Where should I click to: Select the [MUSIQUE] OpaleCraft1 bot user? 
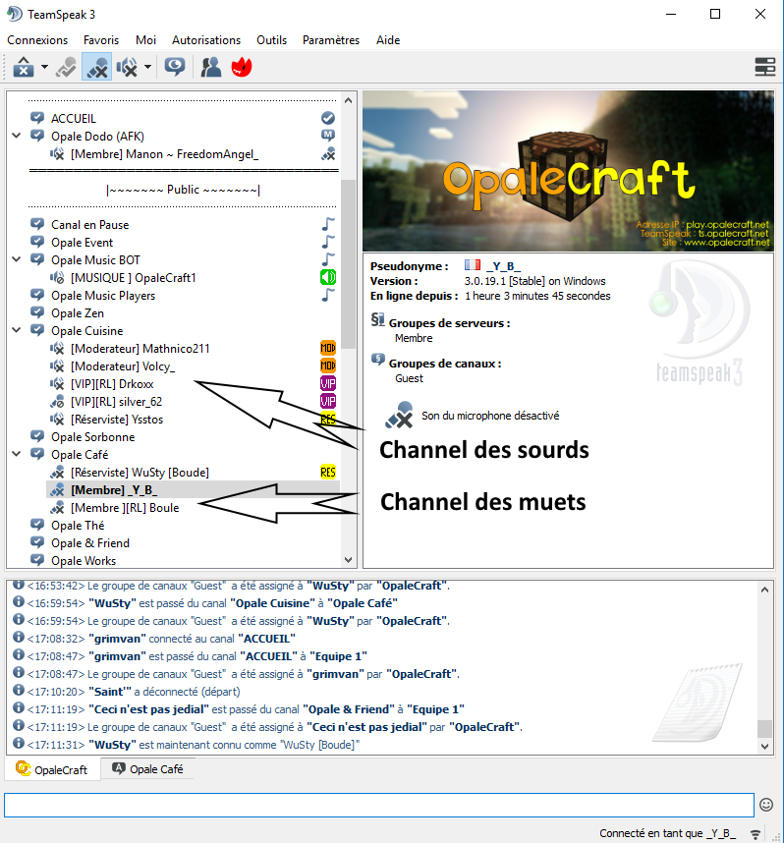coord(134,278)
